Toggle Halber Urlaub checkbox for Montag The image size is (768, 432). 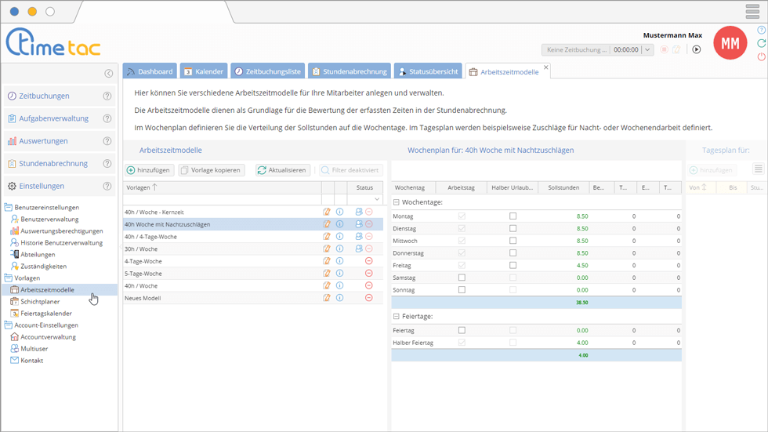coord(513,216)
